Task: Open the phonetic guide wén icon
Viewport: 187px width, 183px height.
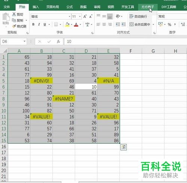Action: (87, 24)
